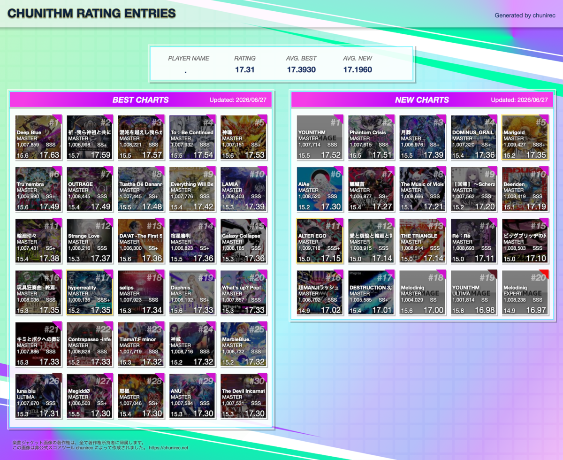Image resolution: width=563 pixels, height=460 pixels.
Task: Click the YOUNITHM MASTER card
Action: (320, 138)
